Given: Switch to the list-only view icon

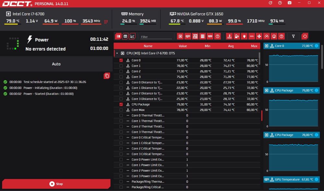Looking at the screenshot, I should click(118, 36).
